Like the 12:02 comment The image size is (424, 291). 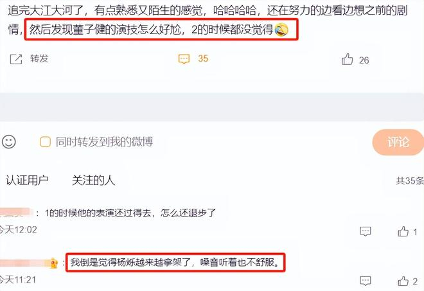(403, 231)
